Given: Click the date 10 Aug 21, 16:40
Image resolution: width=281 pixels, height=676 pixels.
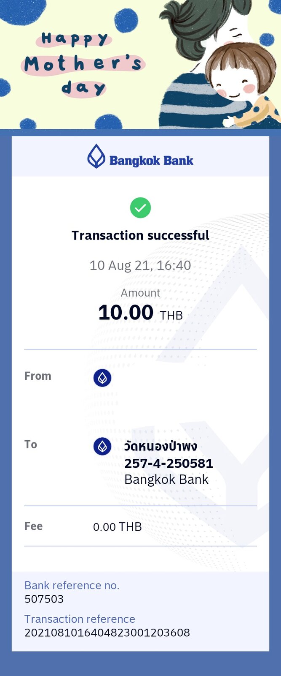Looking at the screenshot, I should click(140, 265).
